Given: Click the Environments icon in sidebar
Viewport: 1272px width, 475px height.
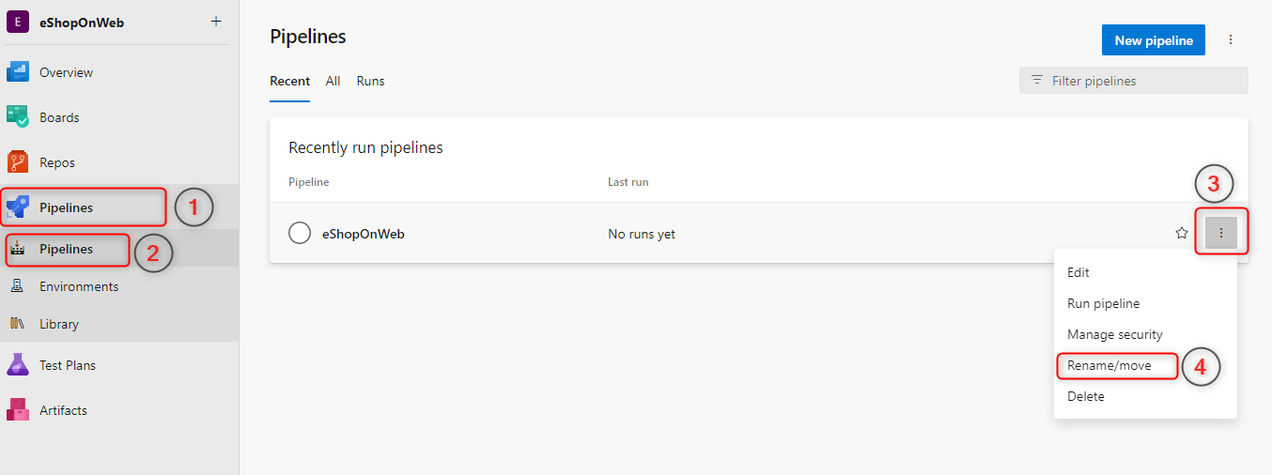Looking at the screenshot, I should click(17, 286).
